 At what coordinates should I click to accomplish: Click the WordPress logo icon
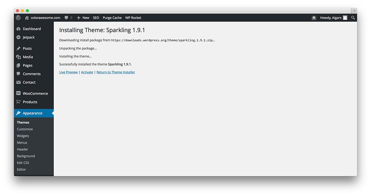pos(18,18)
